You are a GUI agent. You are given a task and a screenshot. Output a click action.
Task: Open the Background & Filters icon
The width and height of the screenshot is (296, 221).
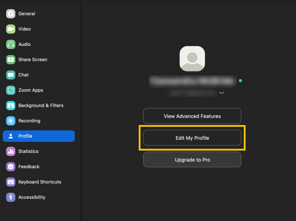coord(10,105)
